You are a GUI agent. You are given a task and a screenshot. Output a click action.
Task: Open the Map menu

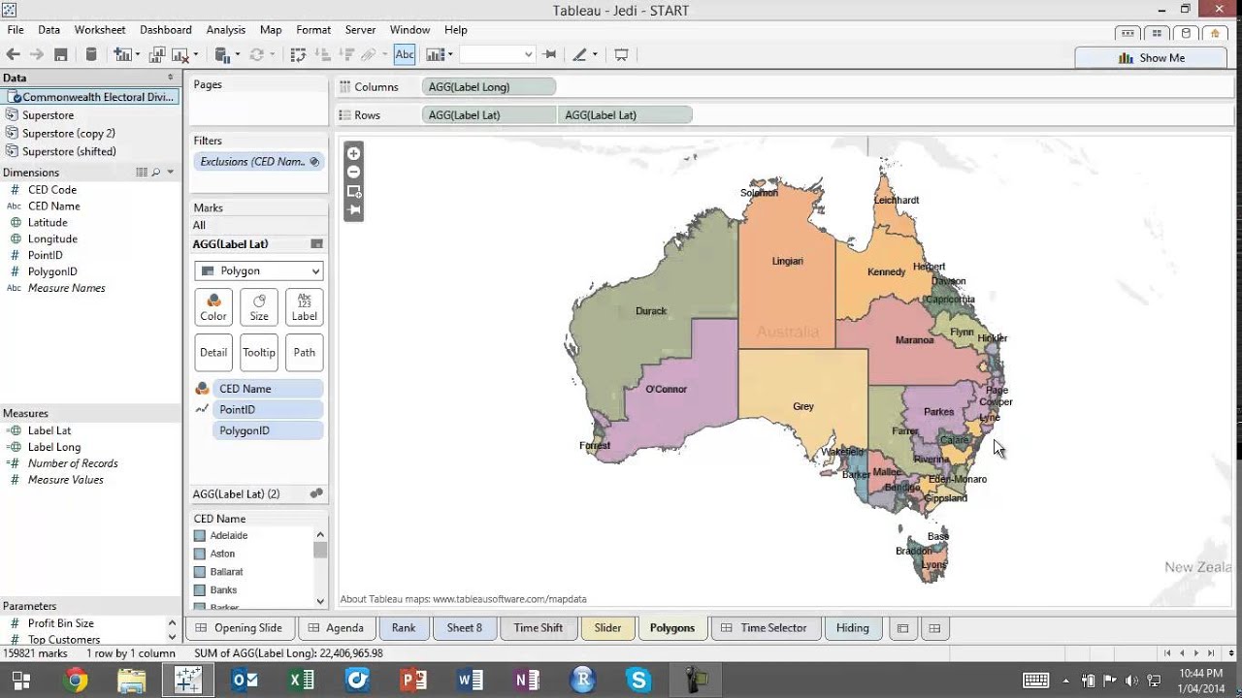[x=271, y=30]
